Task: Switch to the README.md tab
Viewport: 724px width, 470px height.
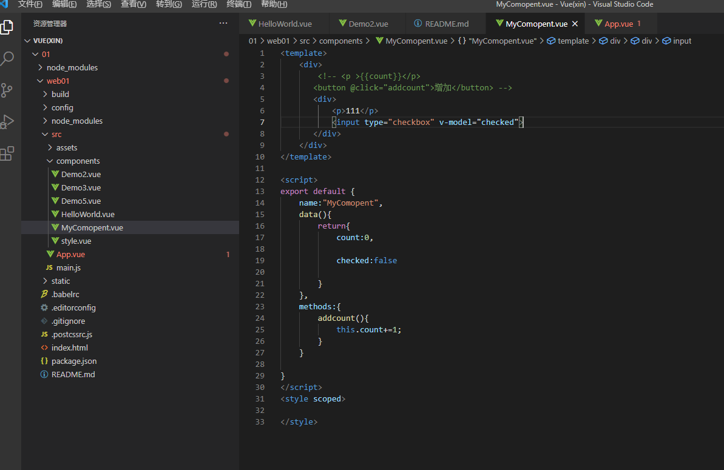Action: coord(446,24)
